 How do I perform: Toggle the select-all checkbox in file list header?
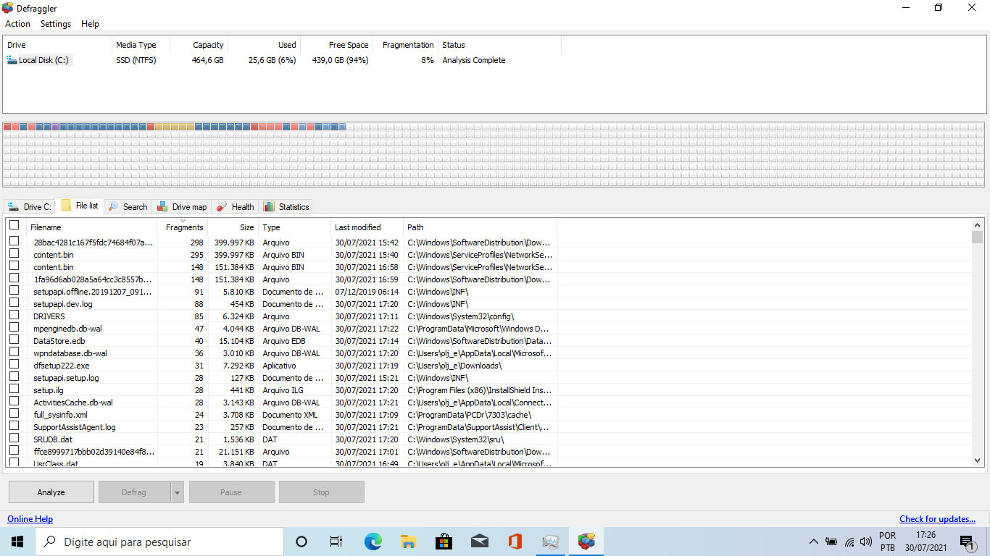point(14,225)
